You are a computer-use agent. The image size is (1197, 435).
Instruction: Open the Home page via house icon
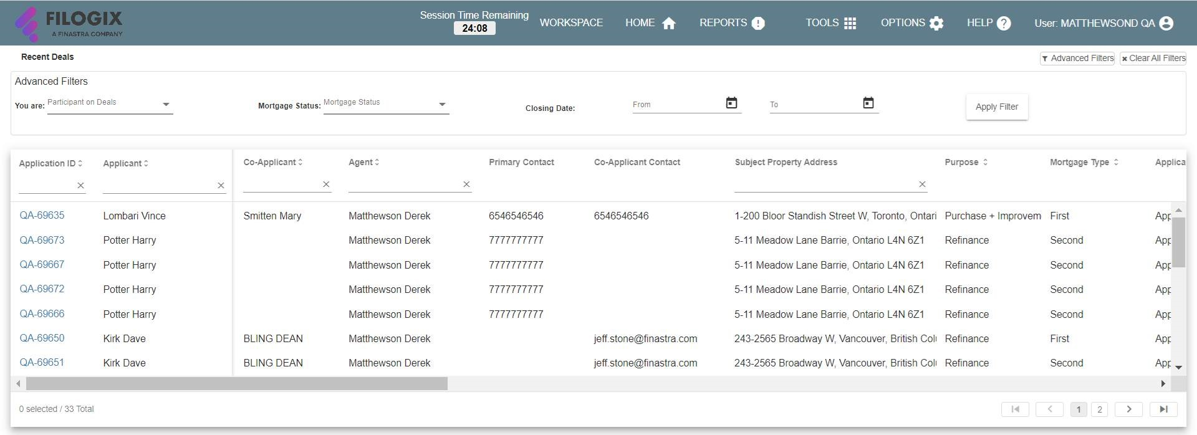coord(669,24)
